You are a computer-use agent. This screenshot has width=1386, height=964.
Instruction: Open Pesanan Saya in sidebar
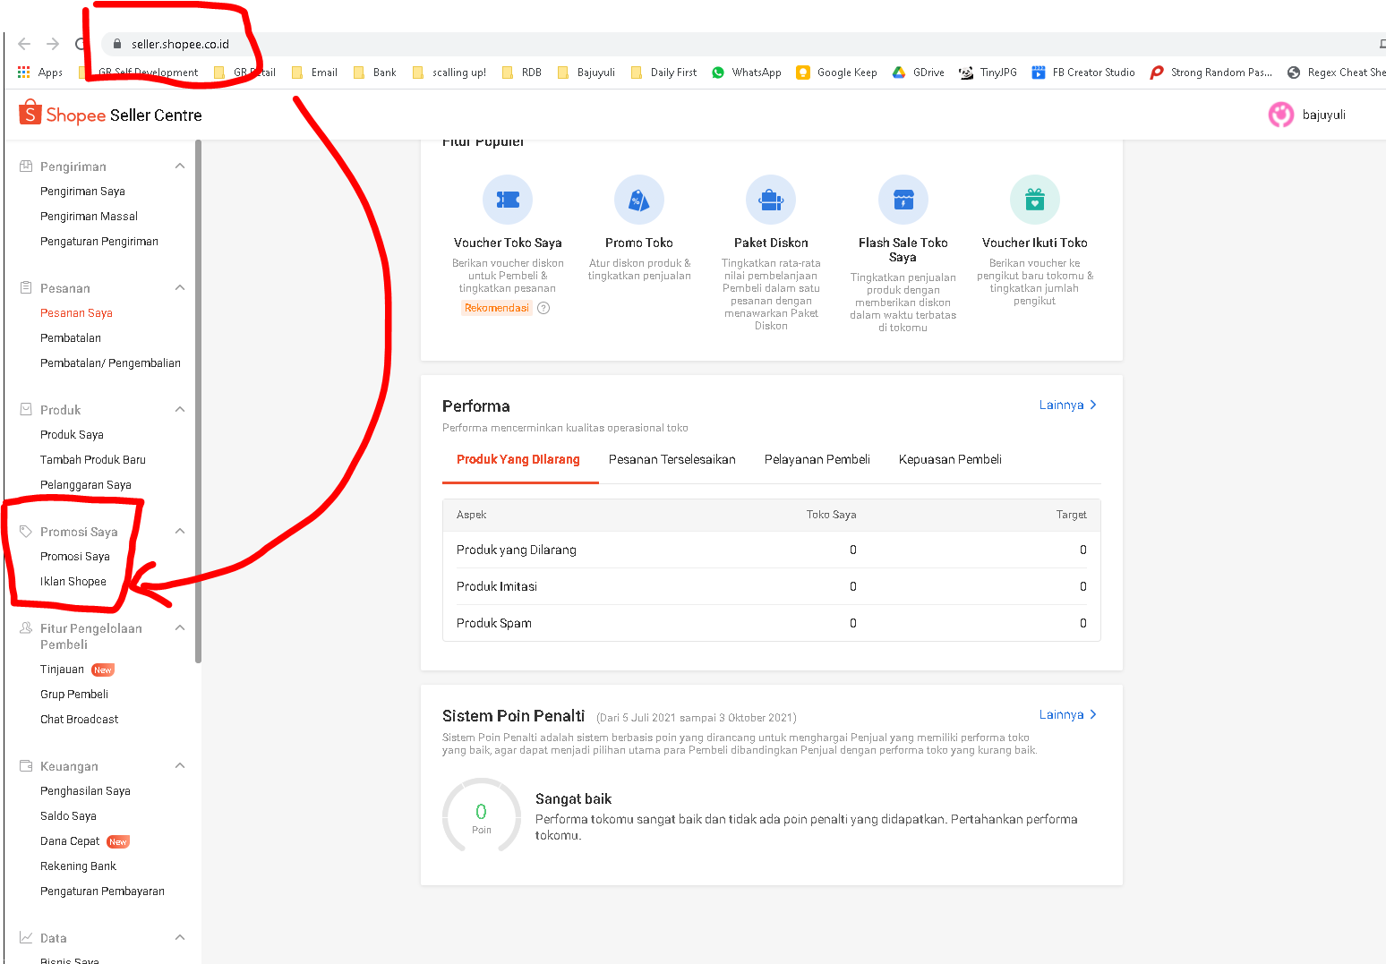coord(76,313)
